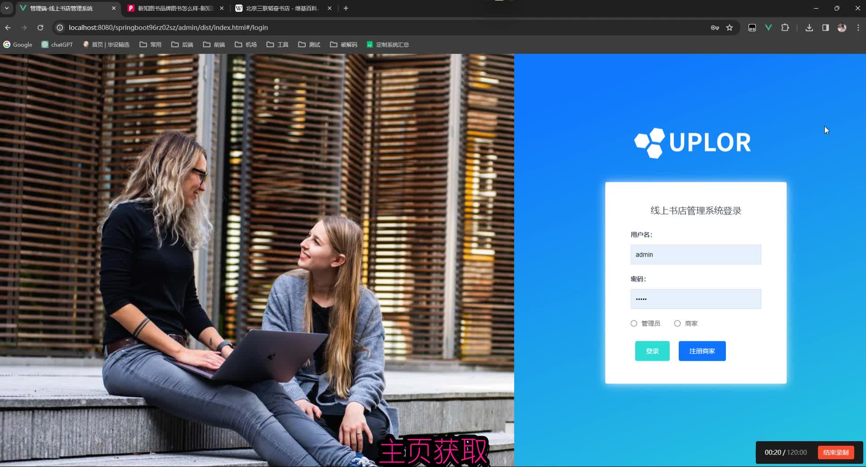Open the extensions puzzle icon

[x=785, y=28]
